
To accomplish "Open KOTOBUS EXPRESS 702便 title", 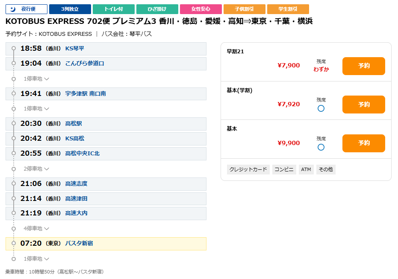I will 159,21.
